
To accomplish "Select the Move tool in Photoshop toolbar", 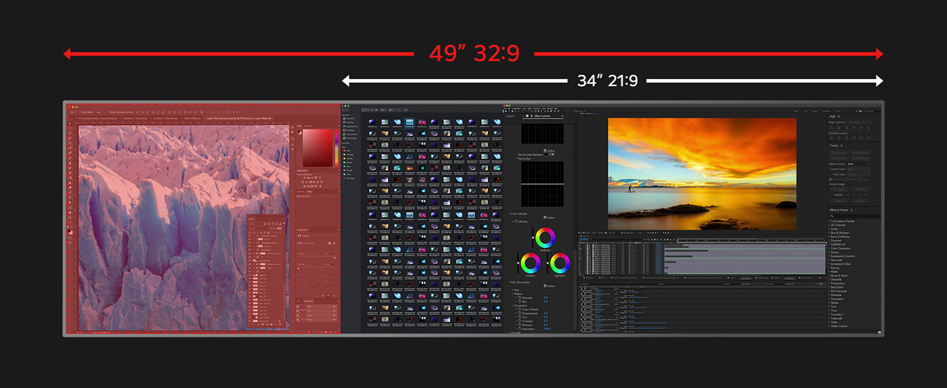I will coord(70,122).
